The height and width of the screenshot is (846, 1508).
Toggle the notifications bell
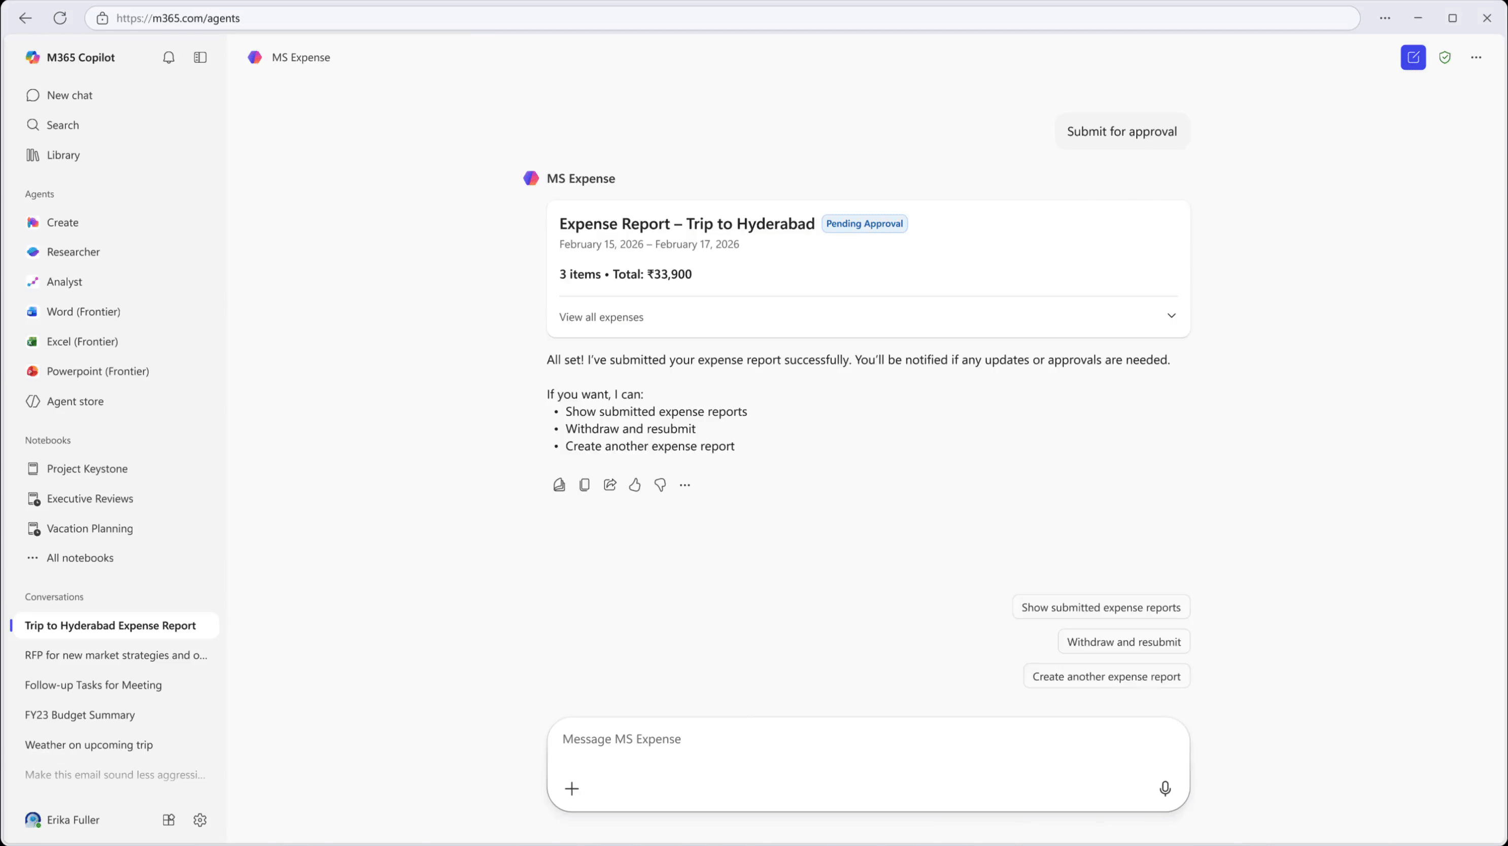pos(168,57)
